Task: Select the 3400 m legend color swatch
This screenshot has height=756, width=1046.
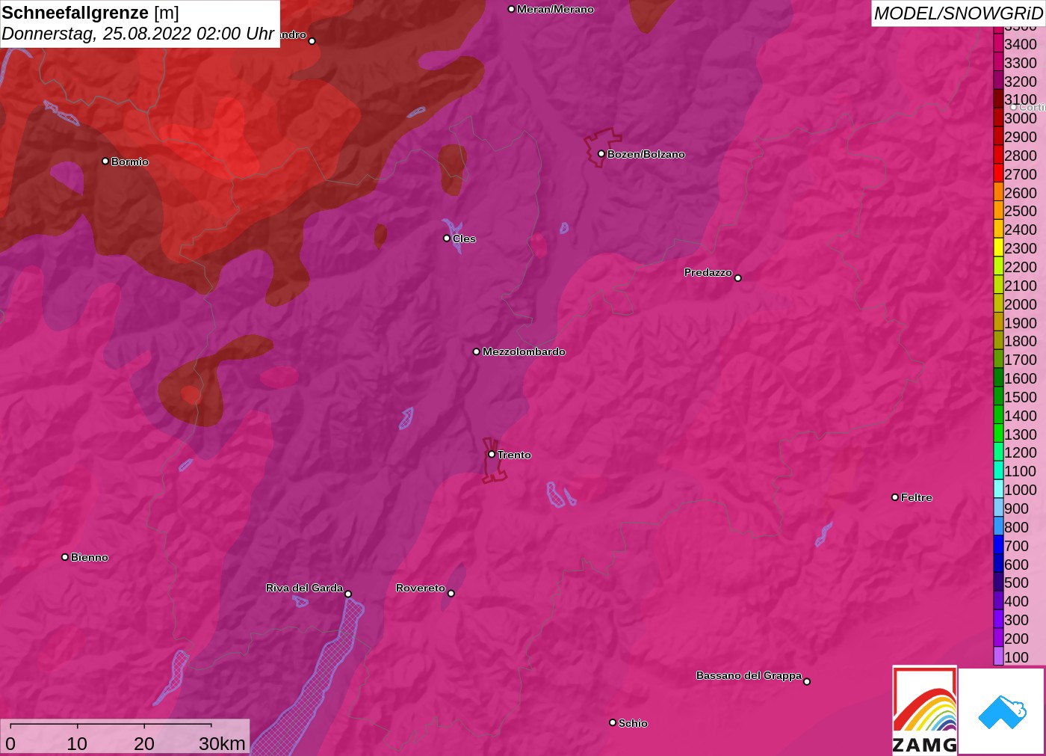Action: click(998, 44)
